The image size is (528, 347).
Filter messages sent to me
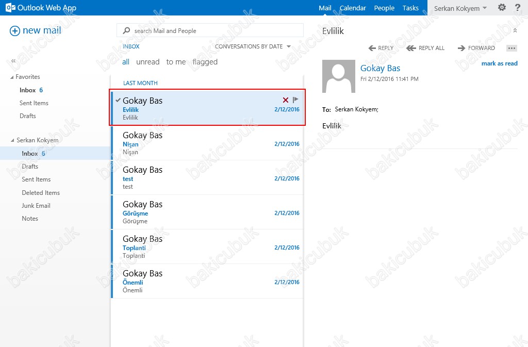176,62
